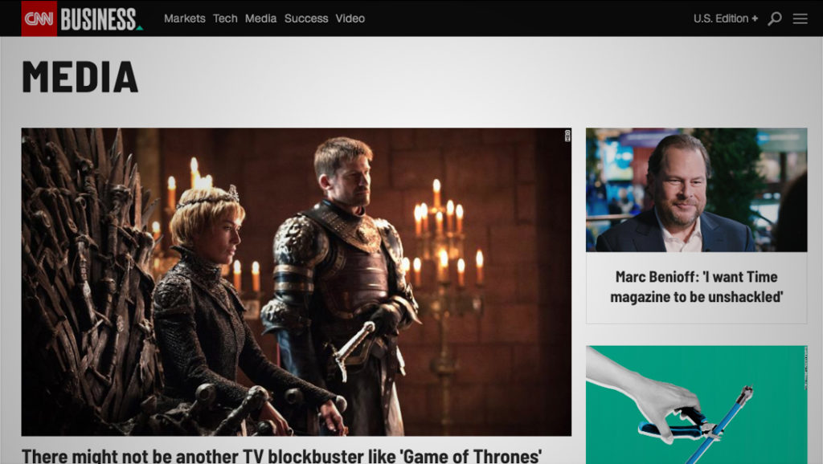Switch to the Tech section

(x=226, y=18)
